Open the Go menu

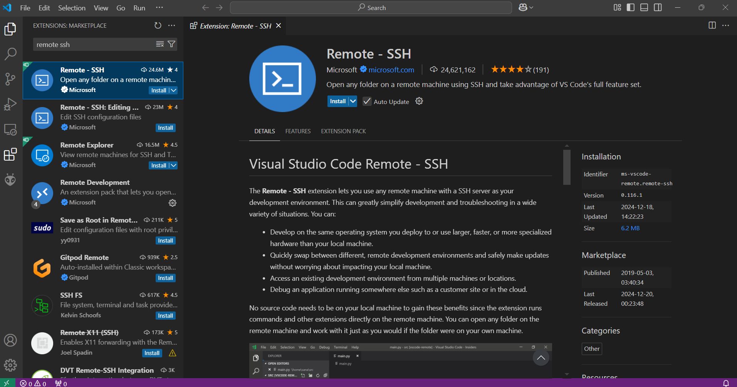click(x=121, y=8)
